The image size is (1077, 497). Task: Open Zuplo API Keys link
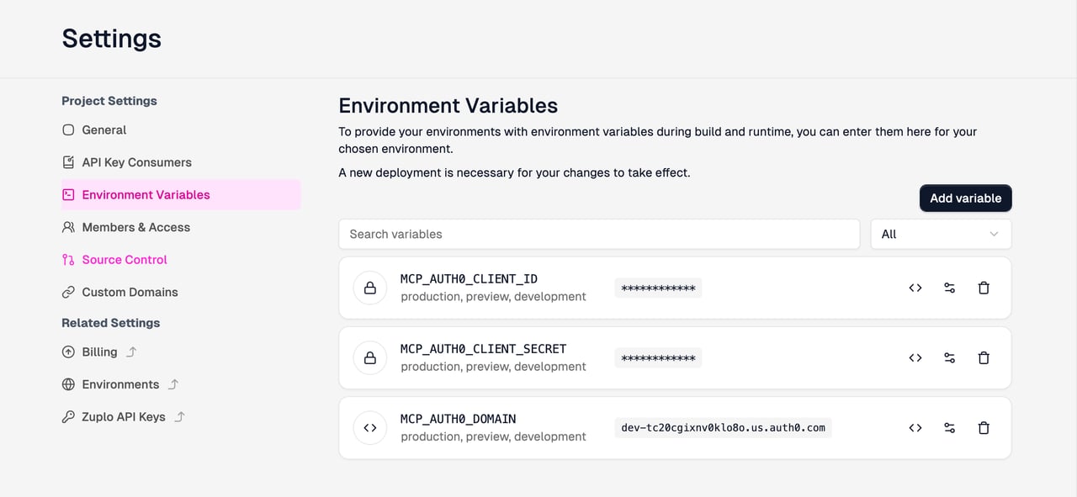pyautogui.click(x=124, y=417)
